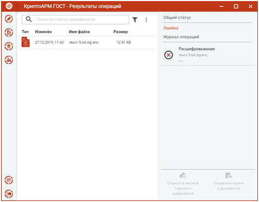Open the operations log sidebar icon
This screenshot has width=259, height=202.
tap(9, 180)
